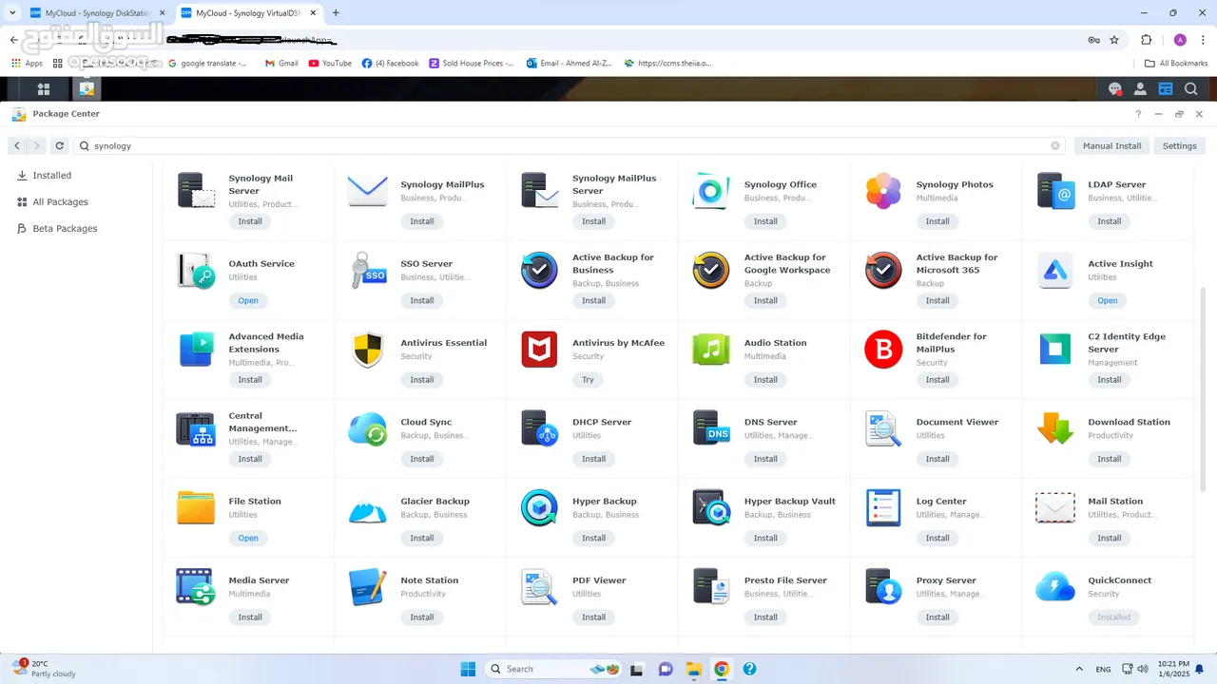Open the All Bookmarks folder

coord(1176,63)
